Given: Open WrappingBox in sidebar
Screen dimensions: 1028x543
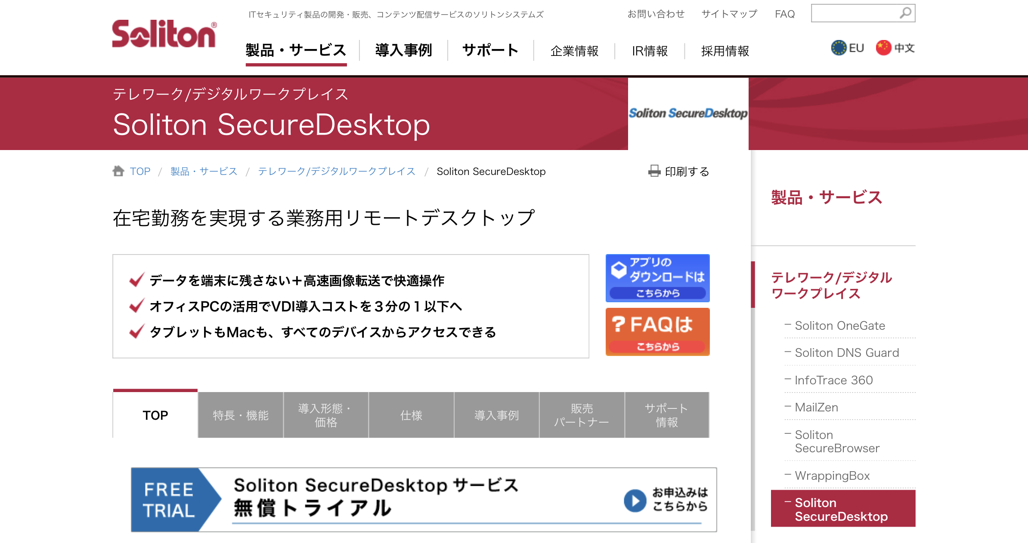Looking at the screenshot, I should [832, 476].
